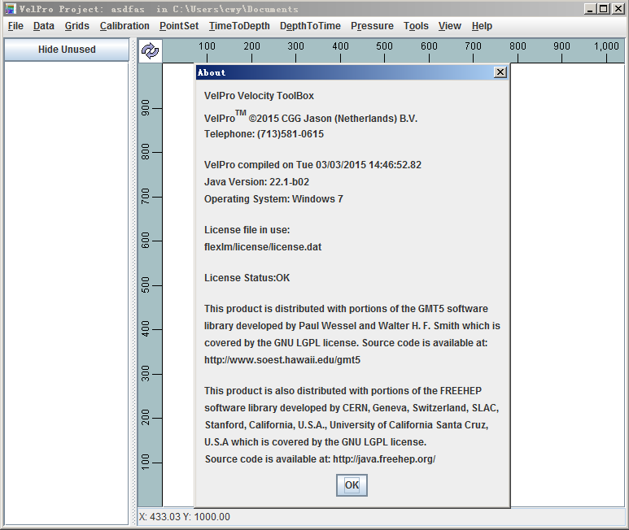Viewport: 629px width, 530px height.
Task: Open the DepthToTime menu
Action: click(310, 26)
